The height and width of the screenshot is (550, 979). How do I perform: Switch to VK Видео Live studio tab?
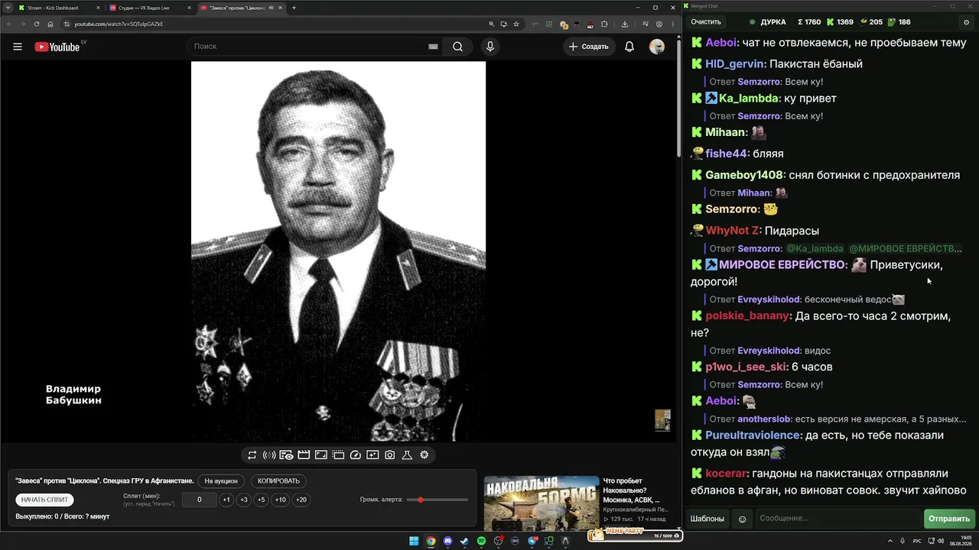(148, 8)
